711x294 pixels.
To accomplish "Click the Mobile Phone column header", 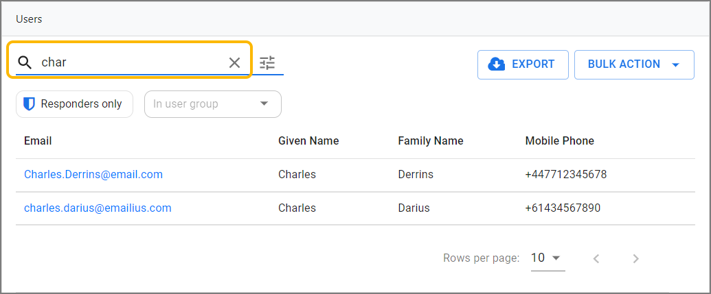I will (560, 140).
